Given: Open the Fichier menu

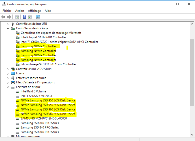Looking at the screenshot, I should tap(7, 11).
